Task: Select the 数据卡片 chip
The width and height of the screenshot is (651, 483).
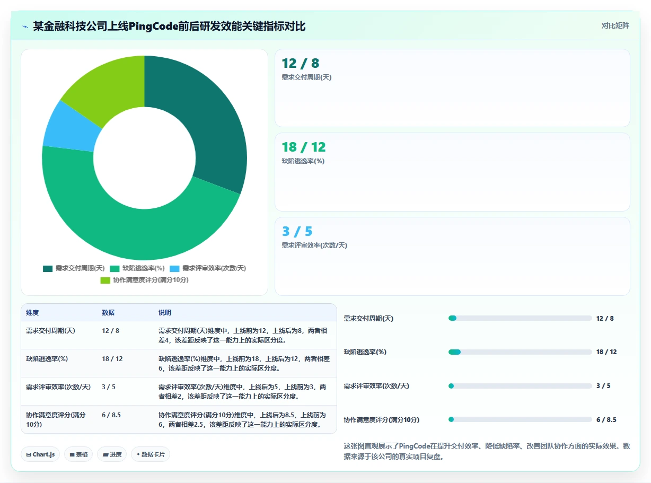Action: 151,454
